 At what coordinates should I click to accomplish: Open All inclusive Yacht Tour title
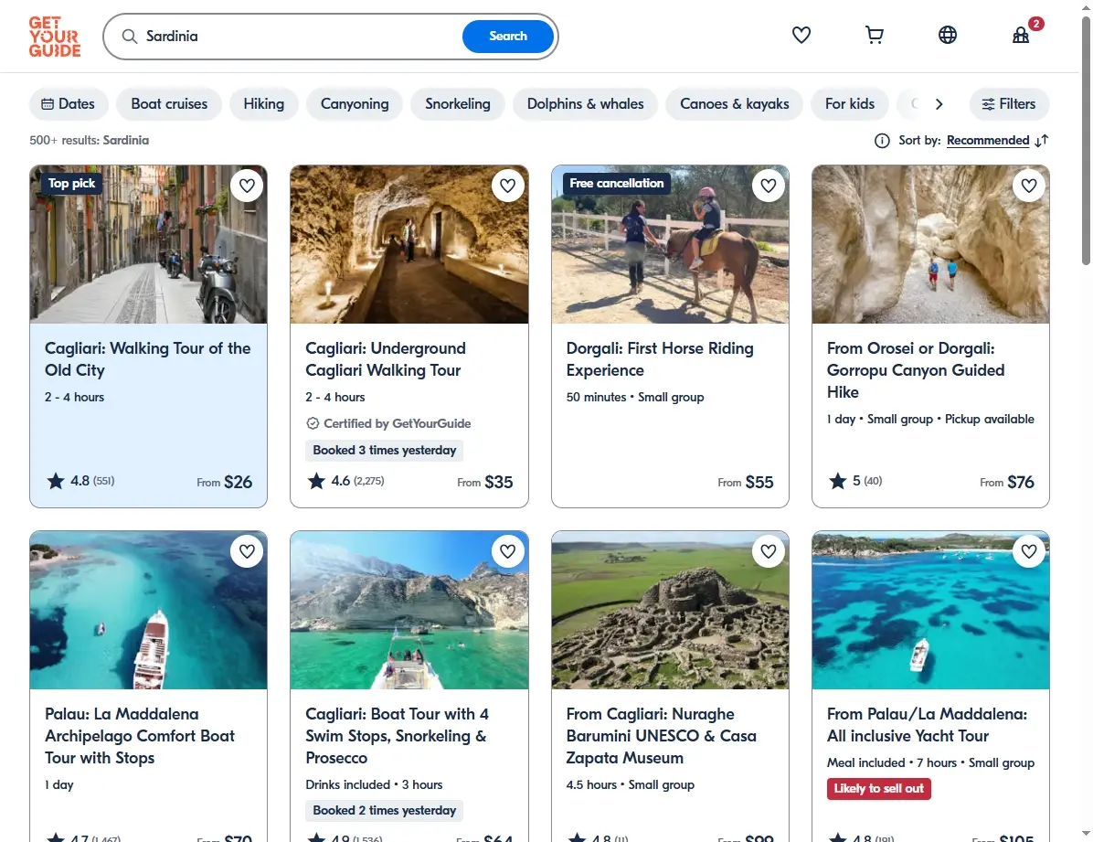point(927,725)
